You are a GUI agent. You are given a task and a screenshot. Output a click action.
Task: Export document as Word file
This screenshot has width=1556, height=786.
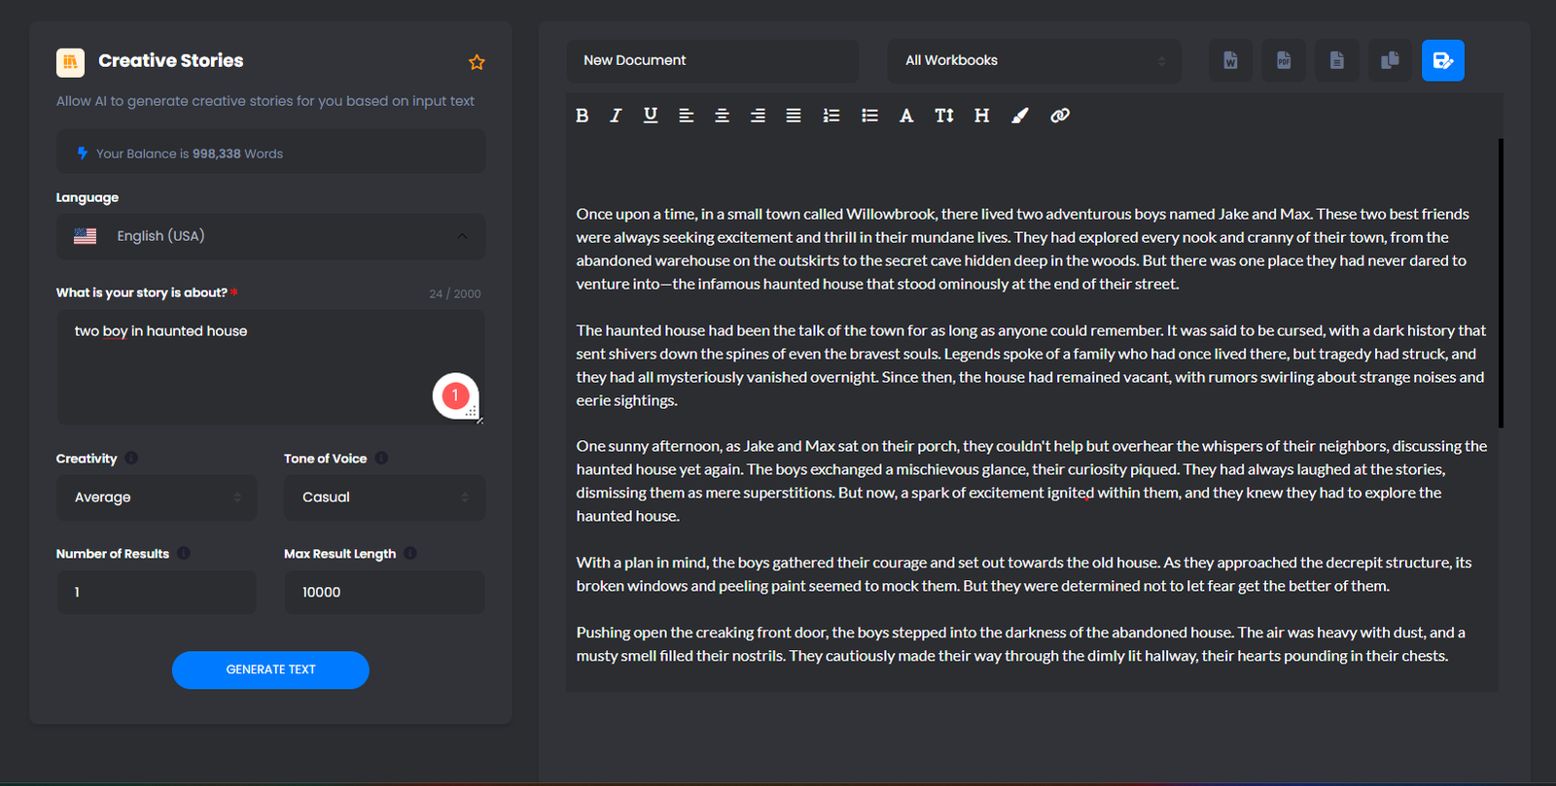1230,60
